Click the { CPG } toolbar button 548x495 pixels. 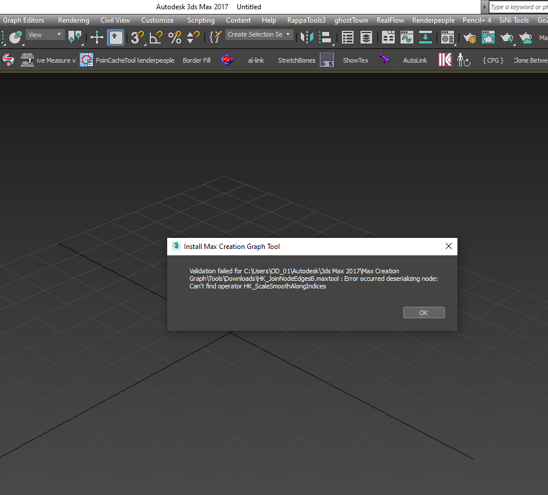(x=493, y=60)
